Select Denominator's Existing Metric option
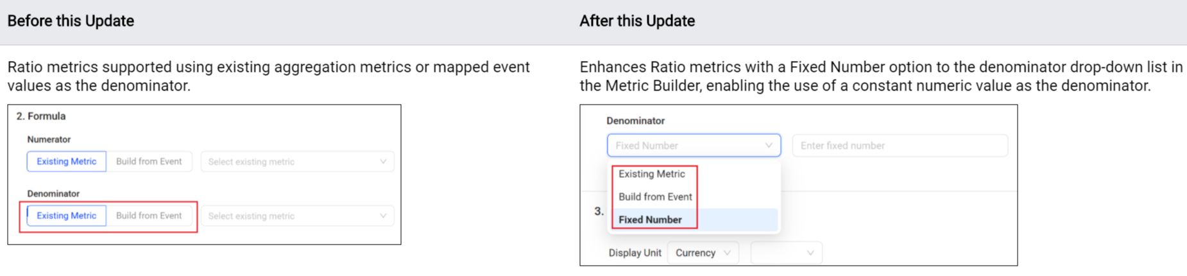This screenshot has height=276, width=1187. 66,216
